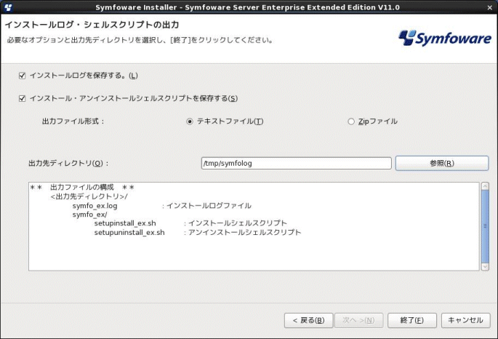
Task: Click the Symfoware logo in the header
Action: point(445,38)
